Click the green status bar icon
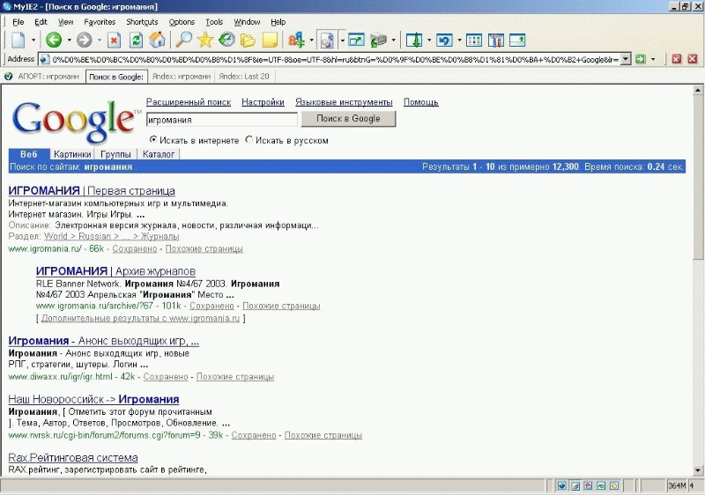Screen dimensions: 705x495 tap(601, 485)
